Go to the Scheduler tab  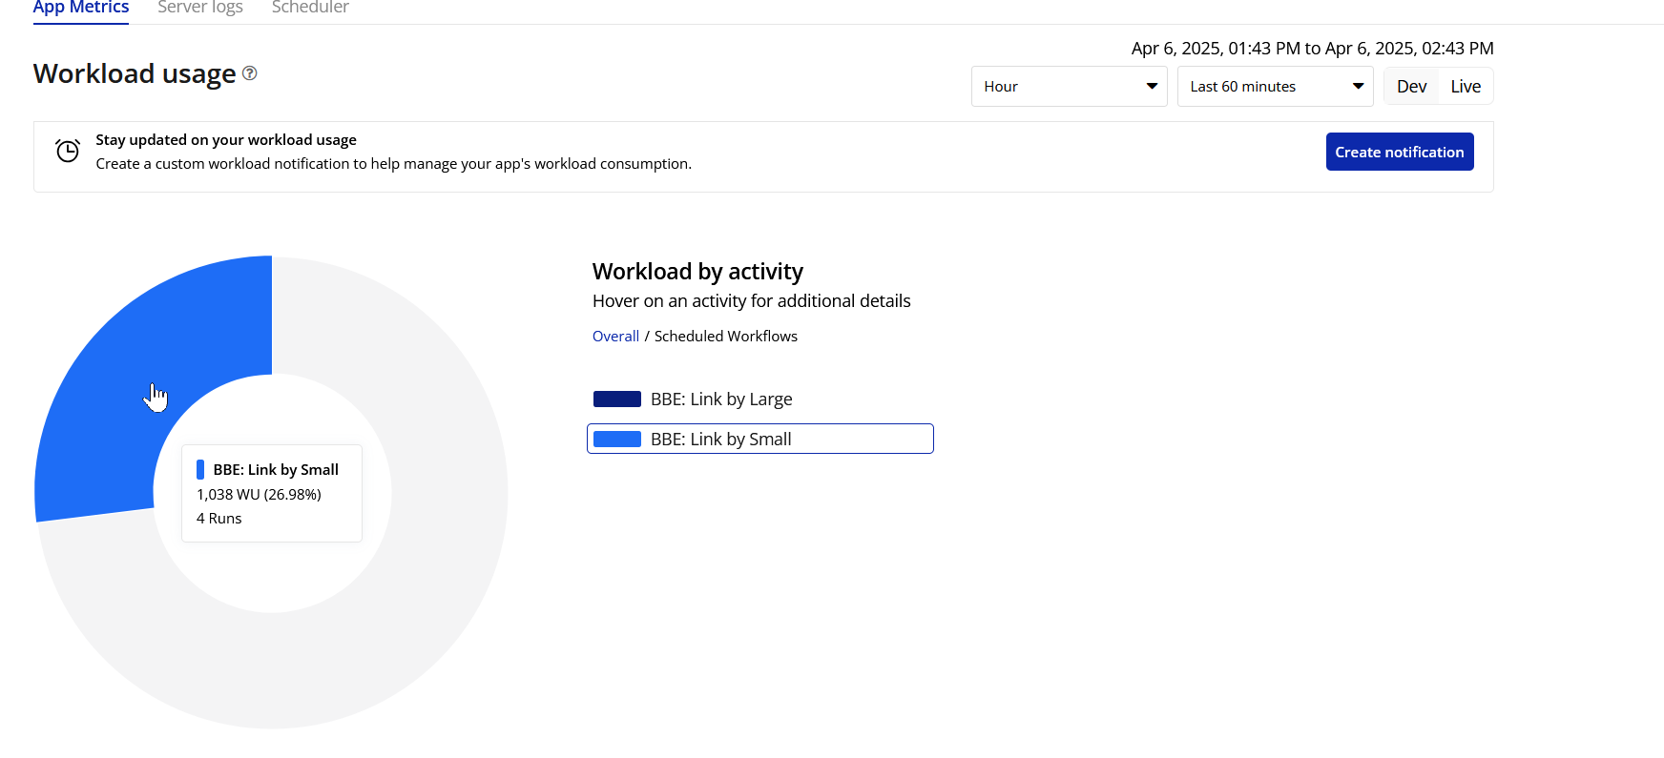[x=310, y=8]
